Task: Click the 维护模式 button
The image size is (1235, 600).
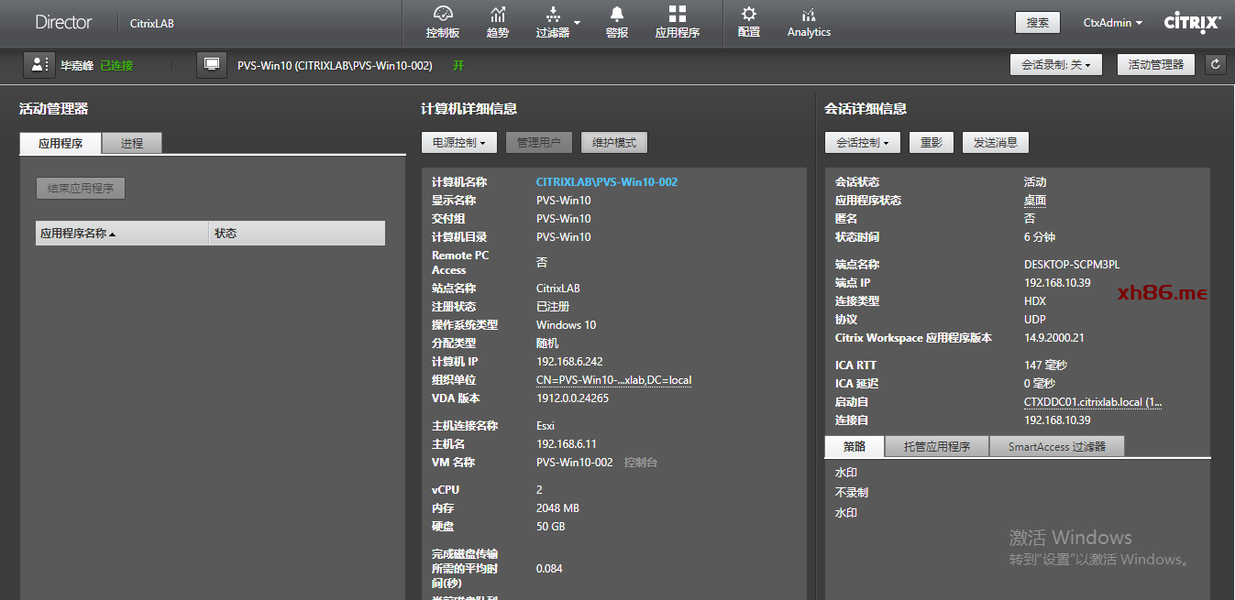Action: click(x=614, y=143)
